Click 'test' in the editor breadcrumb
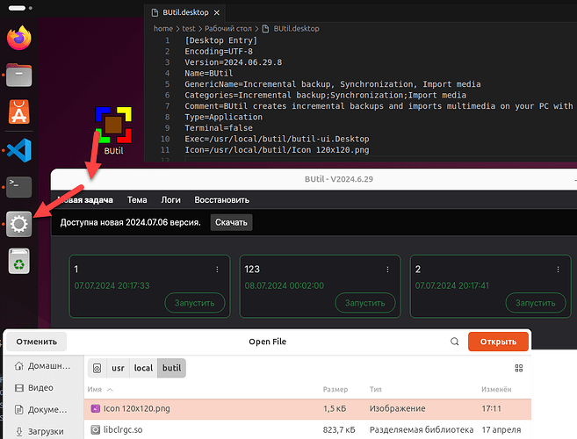Image resolution: width=577 pixels, height=439 pixels. coord(189,29)
